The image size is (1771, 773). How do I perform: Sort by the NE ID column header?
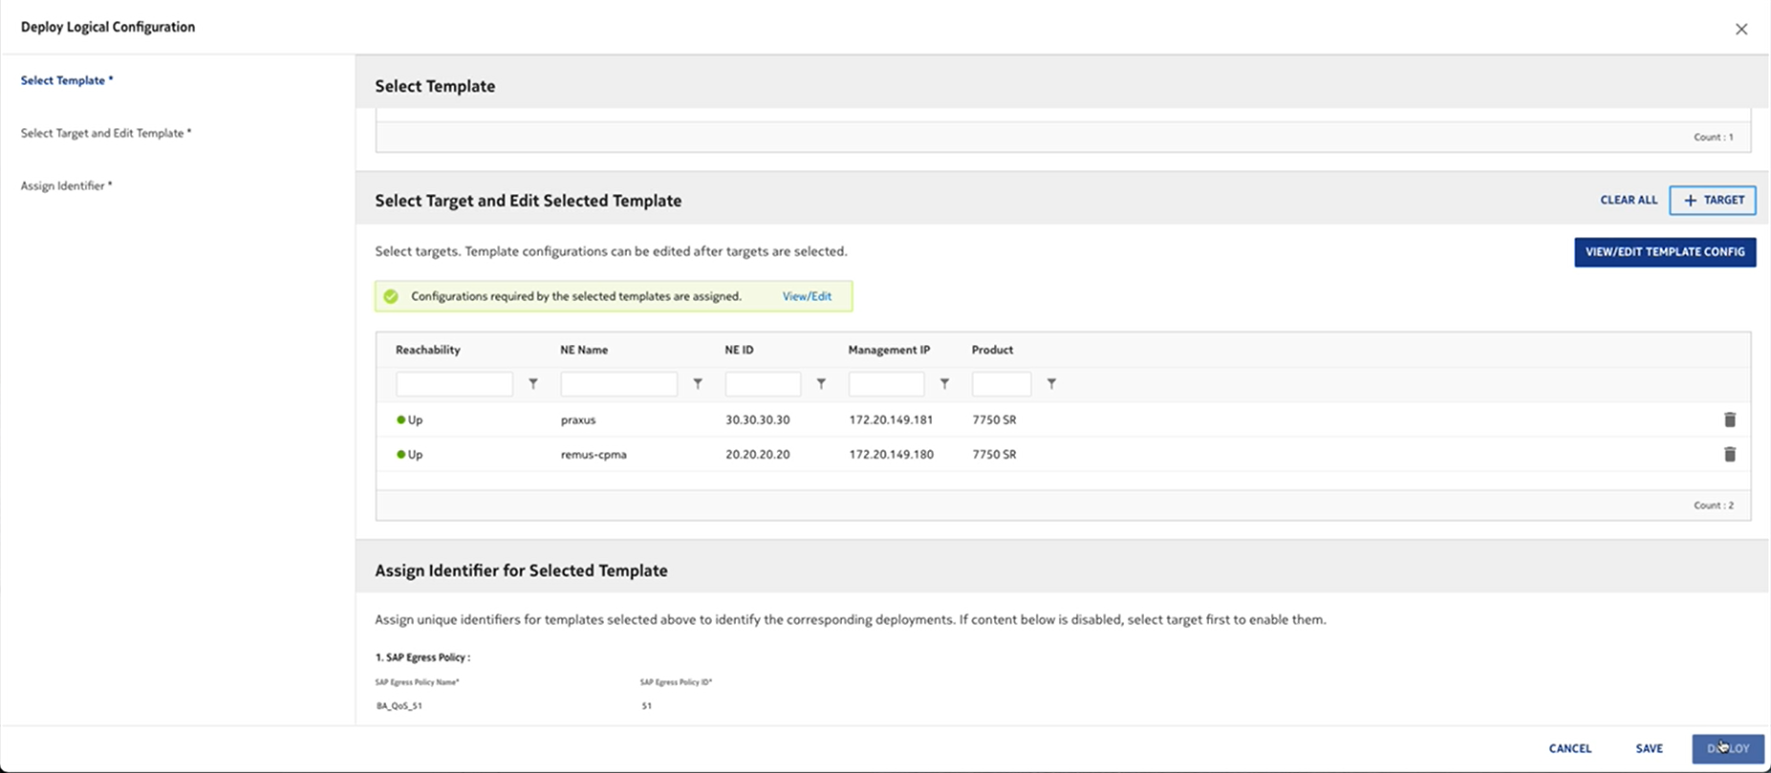(739, 350)
